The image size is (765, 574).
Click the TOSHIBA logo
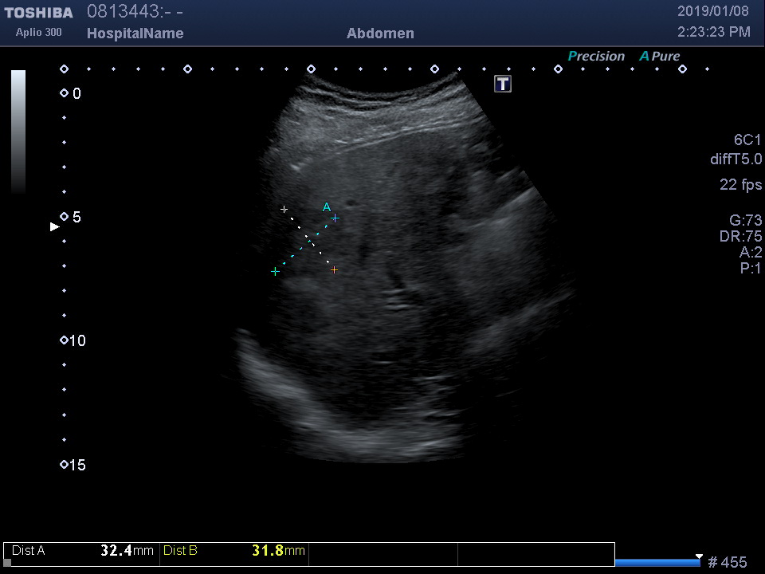point(38,13)
